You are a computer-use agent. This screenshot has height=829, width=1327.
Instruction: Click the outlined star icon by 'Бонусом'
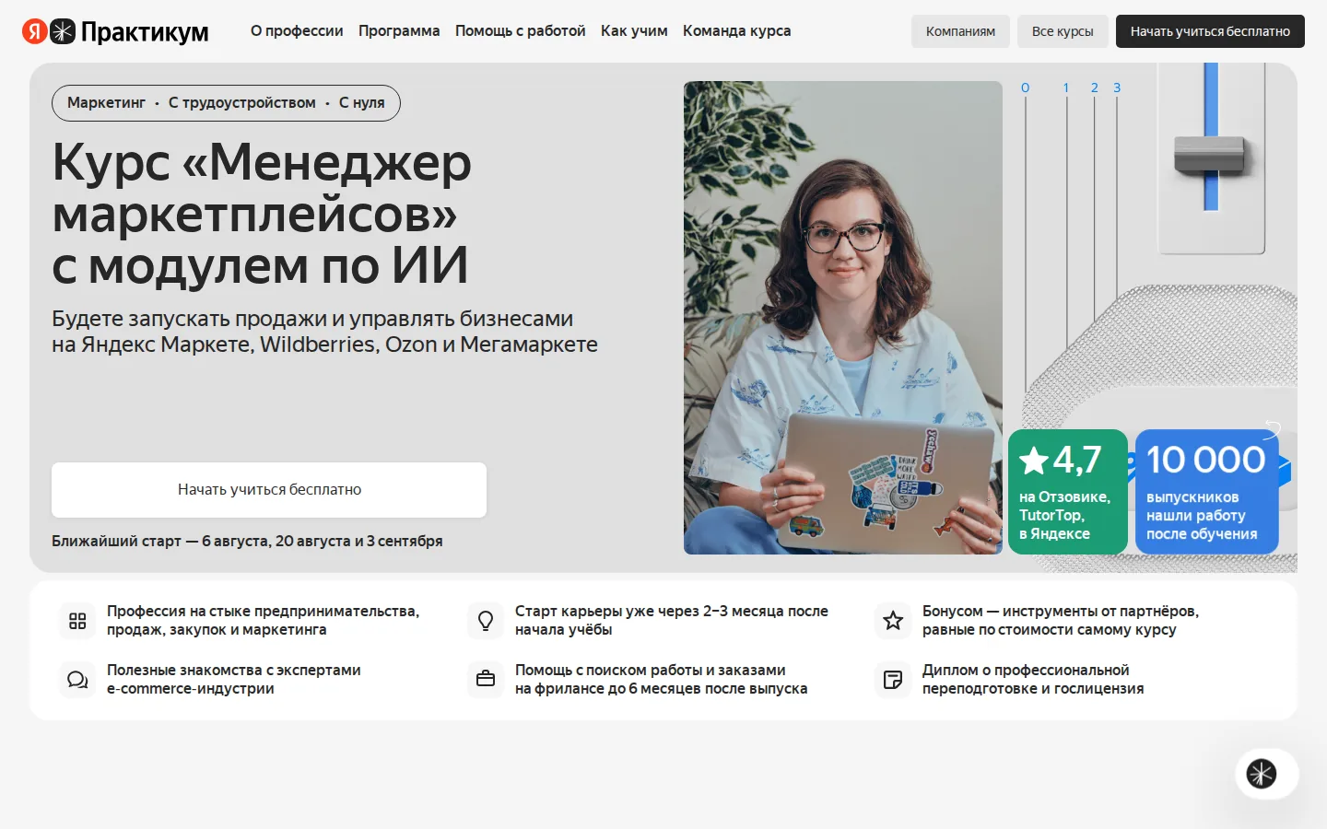(x=893, y=621)
